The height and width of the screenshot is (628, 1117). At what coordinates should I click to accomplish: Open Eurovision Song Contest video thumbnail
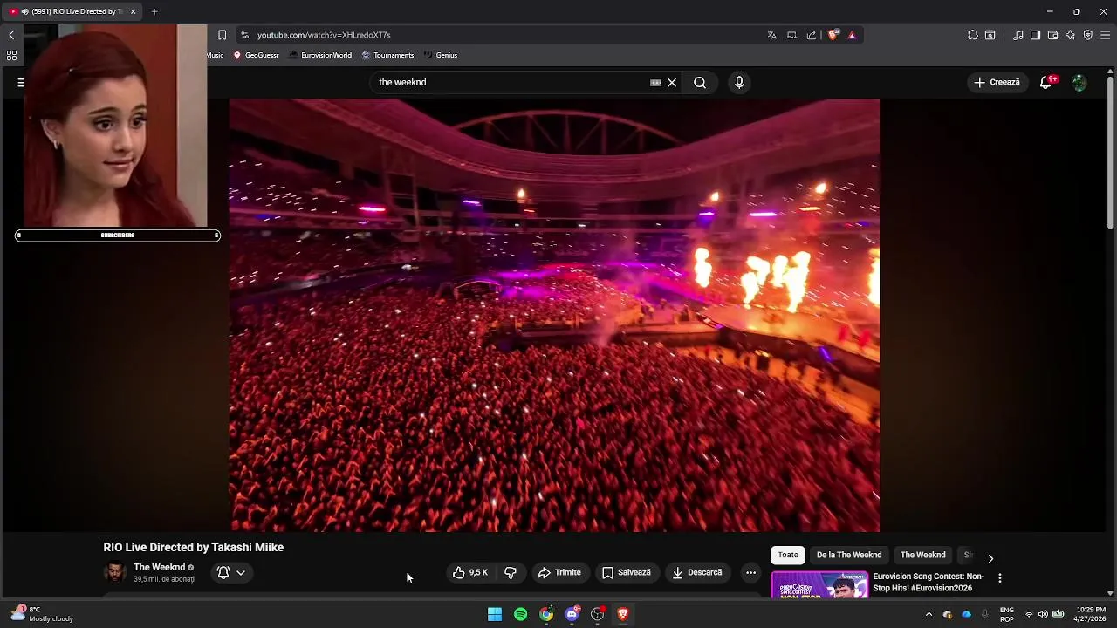(819, 584)
